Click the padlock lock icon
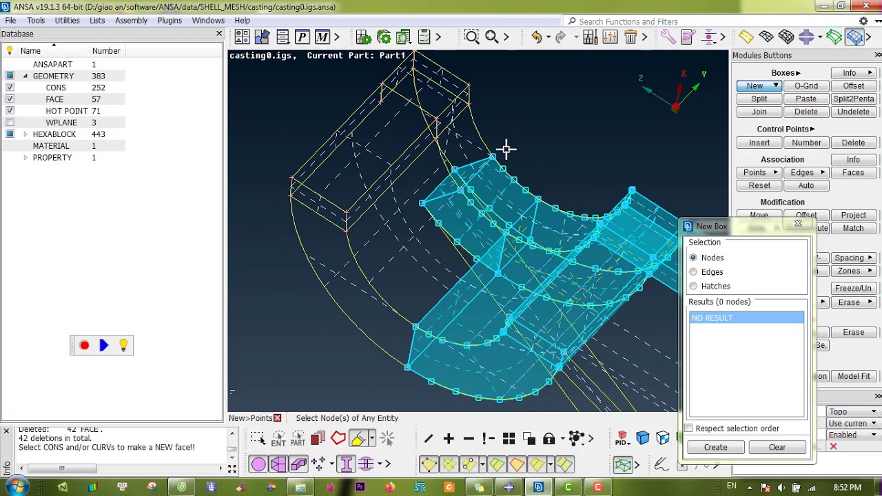 pos(548,438)
